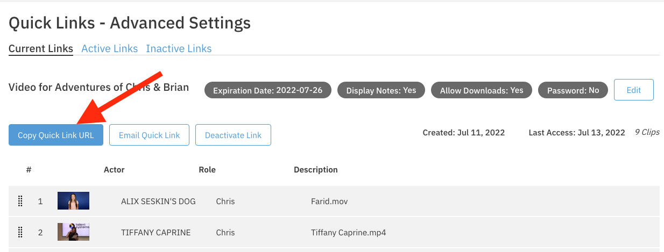This screenshot has height=252, width=664.
Task: Click the Deactivate Link button
Action: coord(233,135)
